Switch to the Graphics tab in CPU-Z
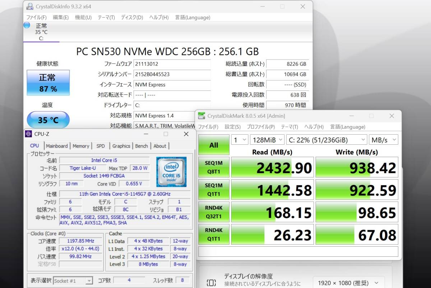The height and width of the screenshot is (288, 431). coord(121,146)
